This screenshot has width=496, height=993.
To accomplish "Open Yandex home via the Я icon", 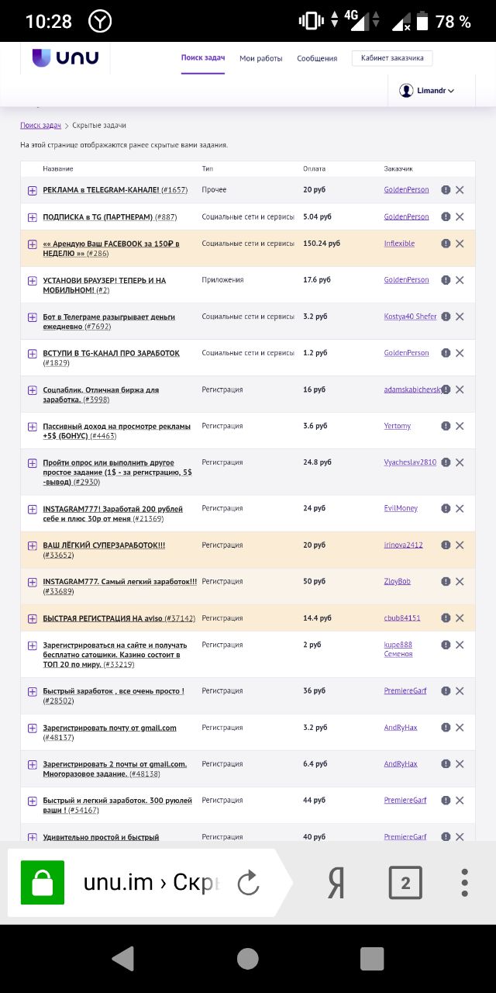I will (336, 883).
